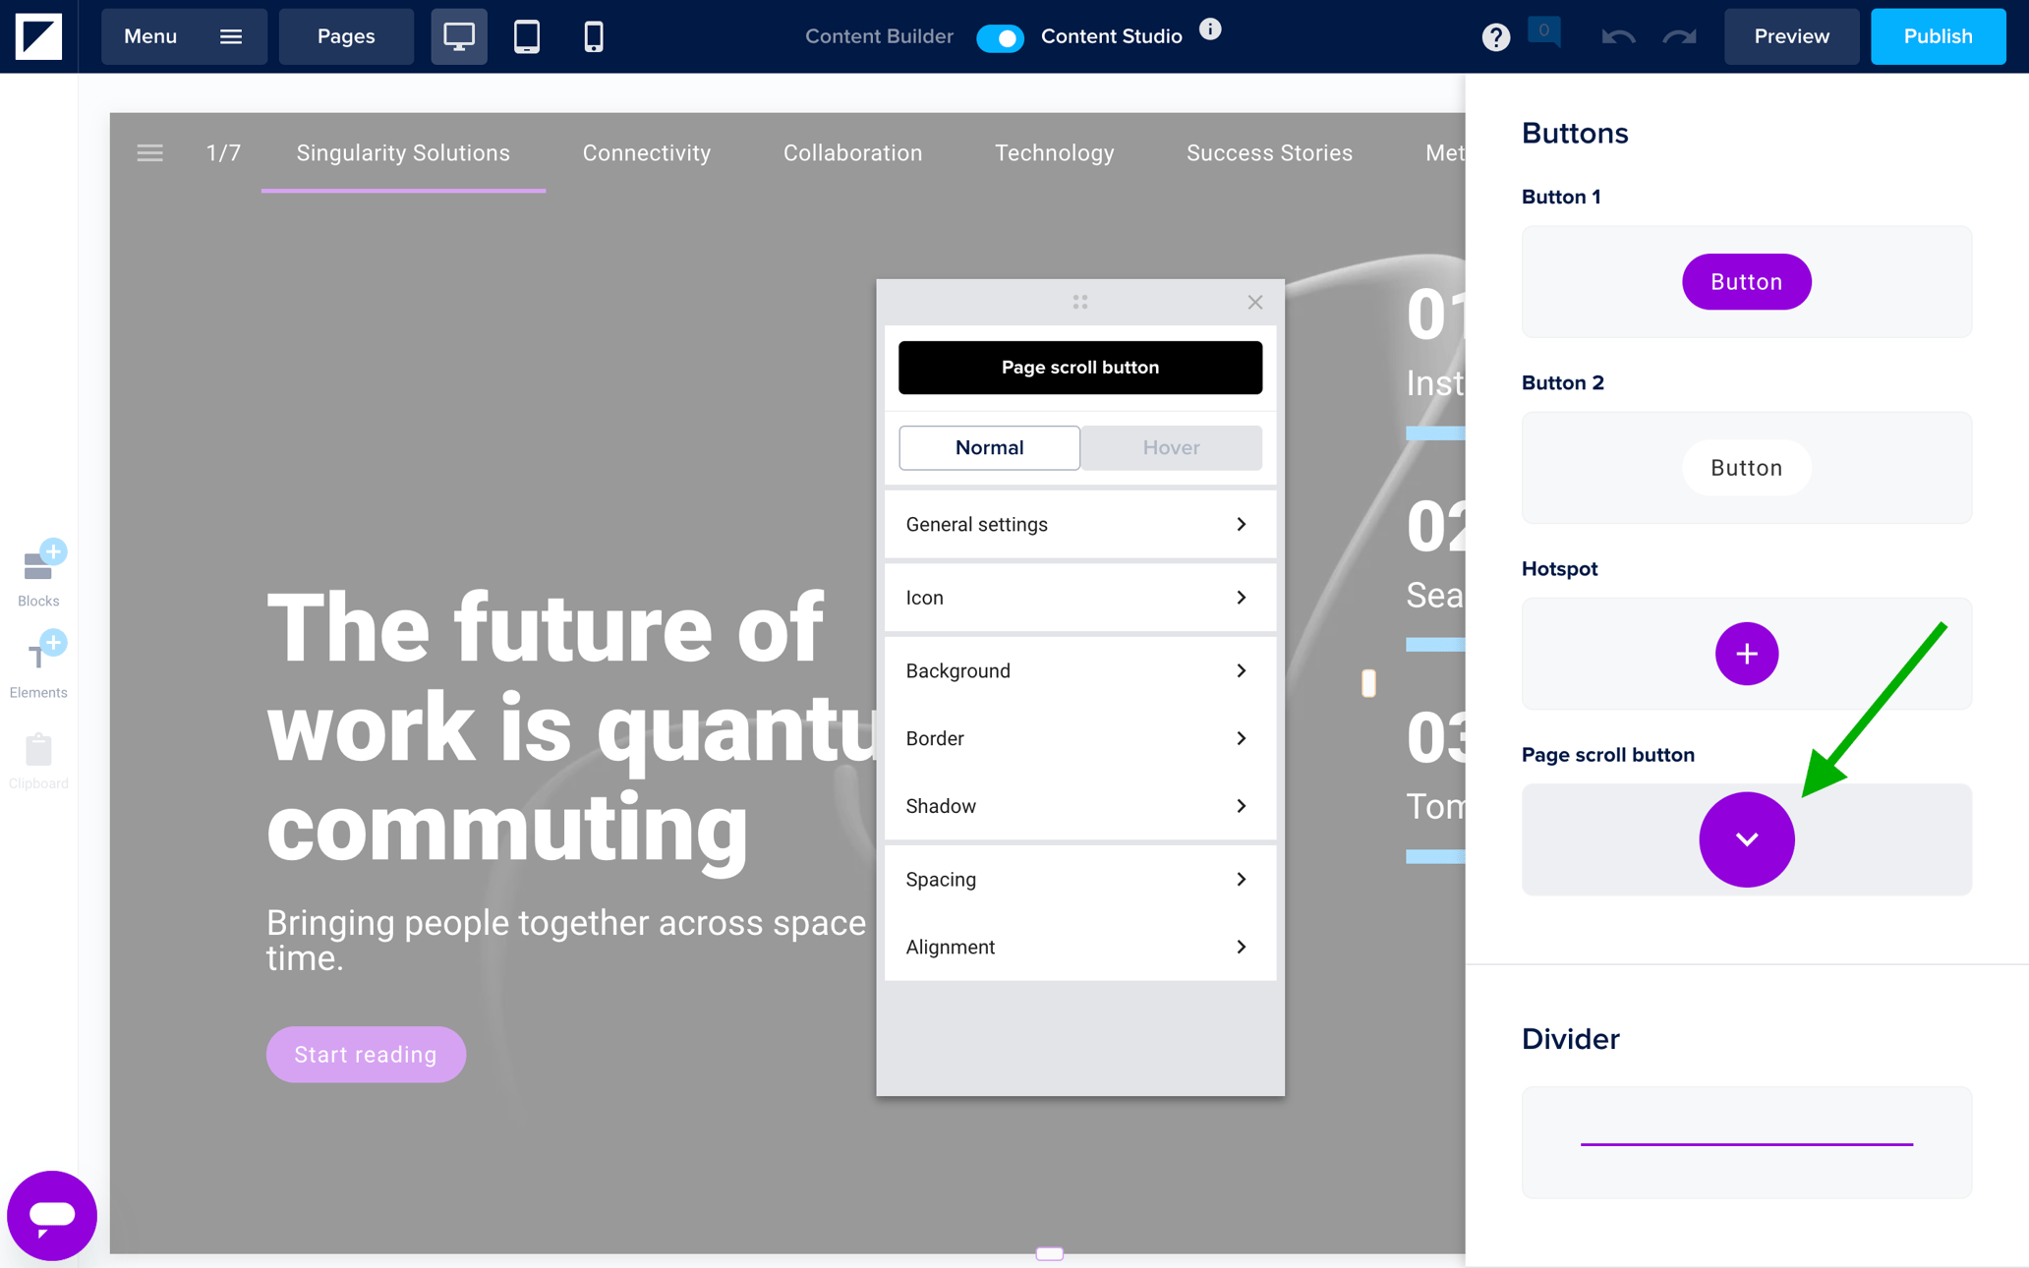2029x1268 pixels.
Task: Expand the Background settings section
Action: pos(1079,671)
